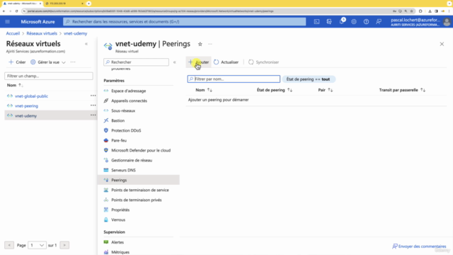Open more options for vnet-udemy row
The width and height of the screenshot is (453, 255).
(93, 115)
